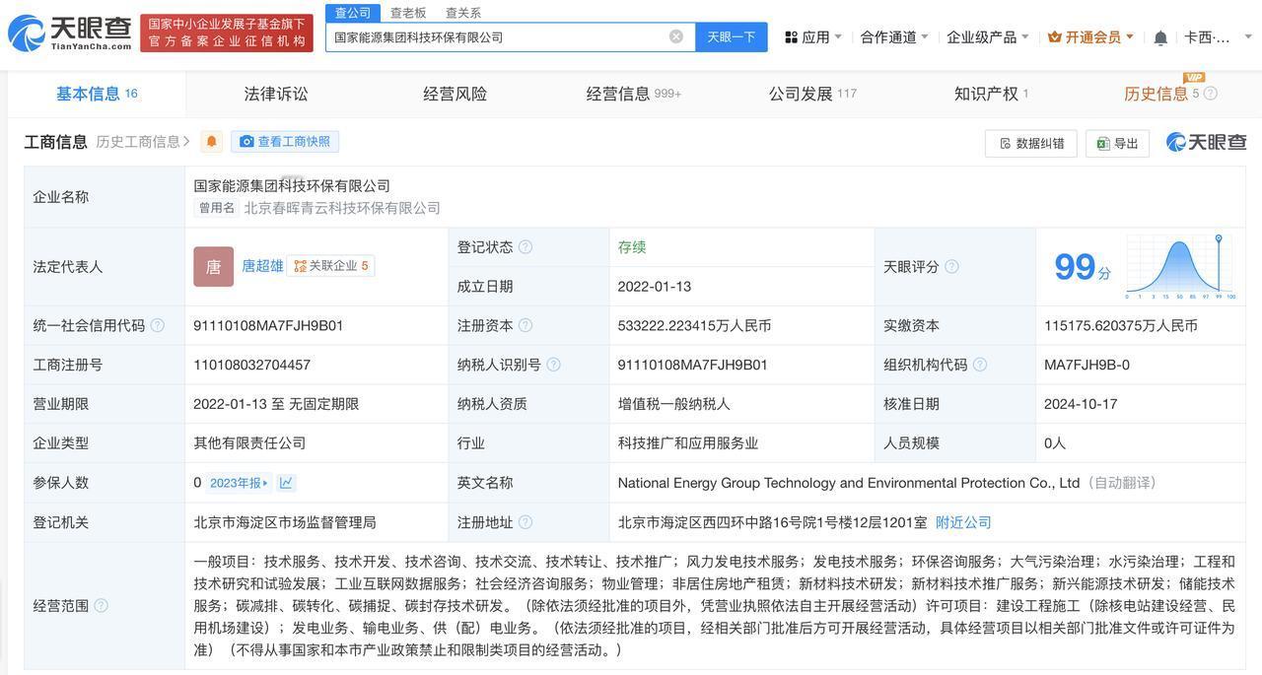Screen dimensions: 1262x675
Task: Click the red 国家中小企业发展子基金旗下 banner
Action: pyautogui.click(x=227, y=33)
